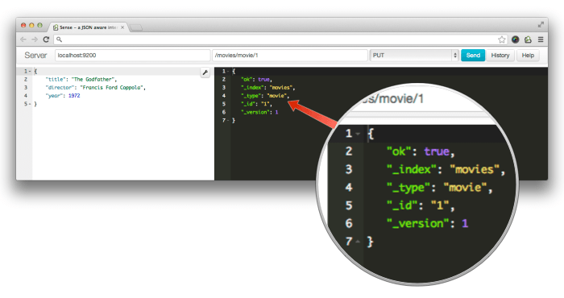Image resolution: width=564 pixels, height=298 pixels.
Task: Select the Sense JSON aware tab
Action: [x=88, y=27]
